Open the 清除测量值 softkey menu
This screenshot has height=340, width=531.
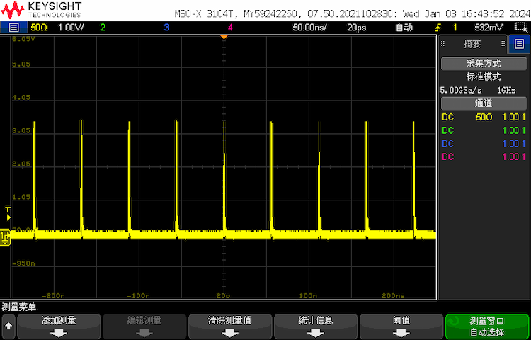tap(230, 326)
